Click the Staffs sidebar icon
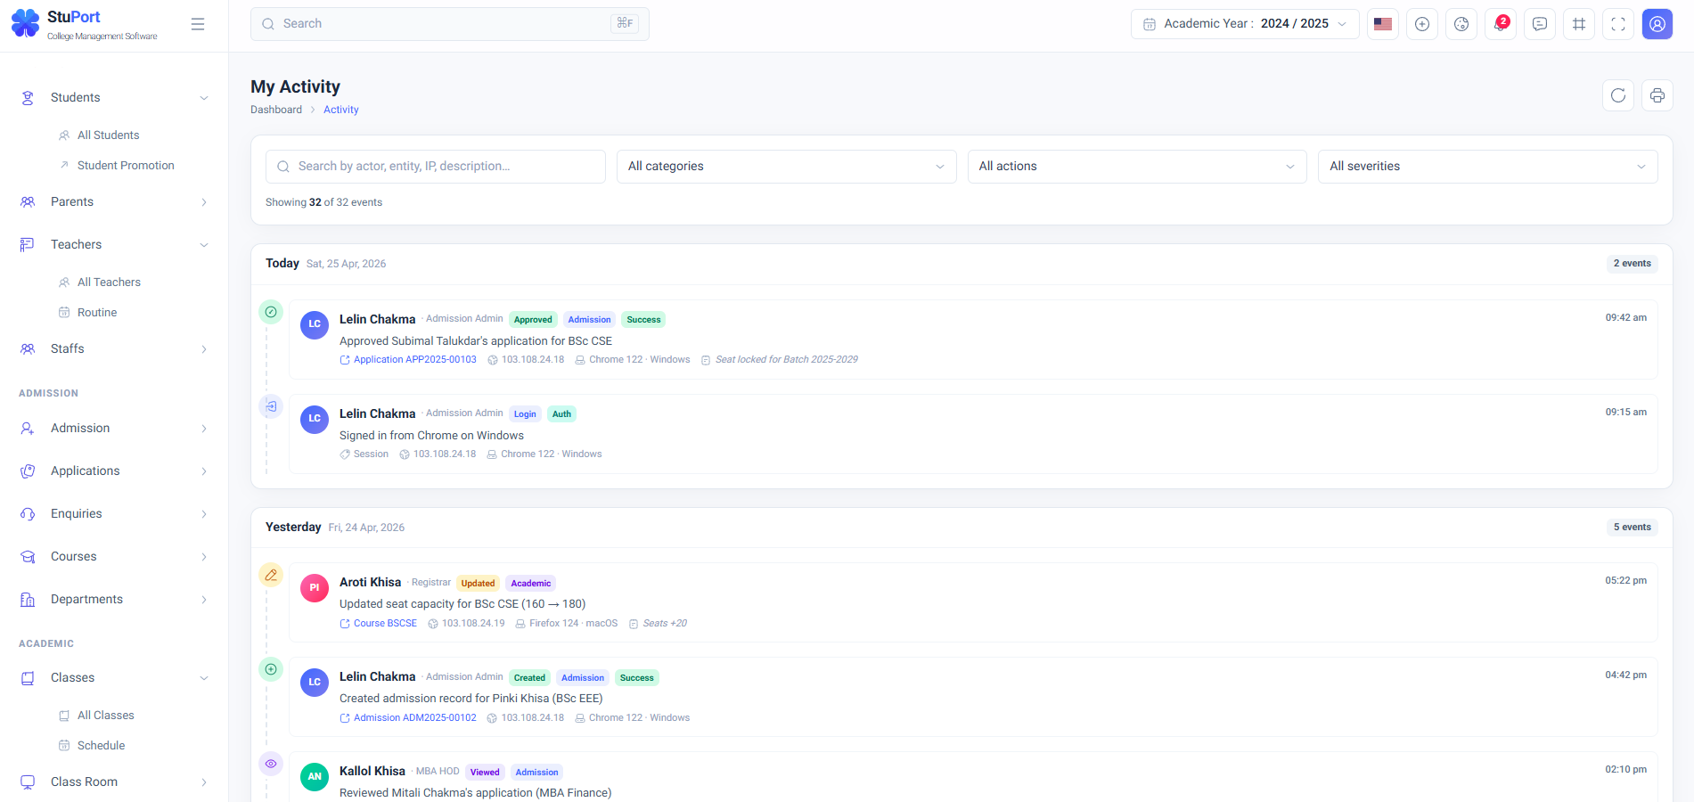 (x=28, y=349)
